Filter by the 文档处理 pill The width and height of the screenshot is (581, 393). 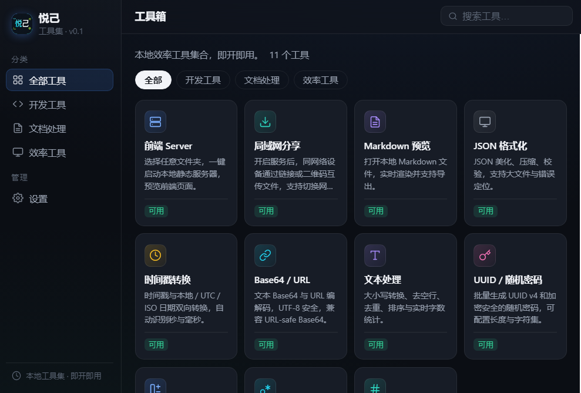pyautogui.click(x=262, y=80)
